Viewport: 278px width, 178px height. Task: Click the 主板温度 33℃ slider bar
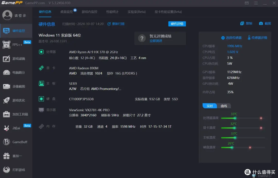pos(243,138)
